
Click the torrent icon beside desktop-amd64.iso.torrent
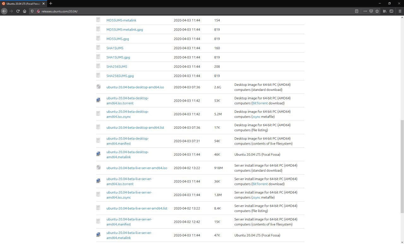tap(98, 100)
